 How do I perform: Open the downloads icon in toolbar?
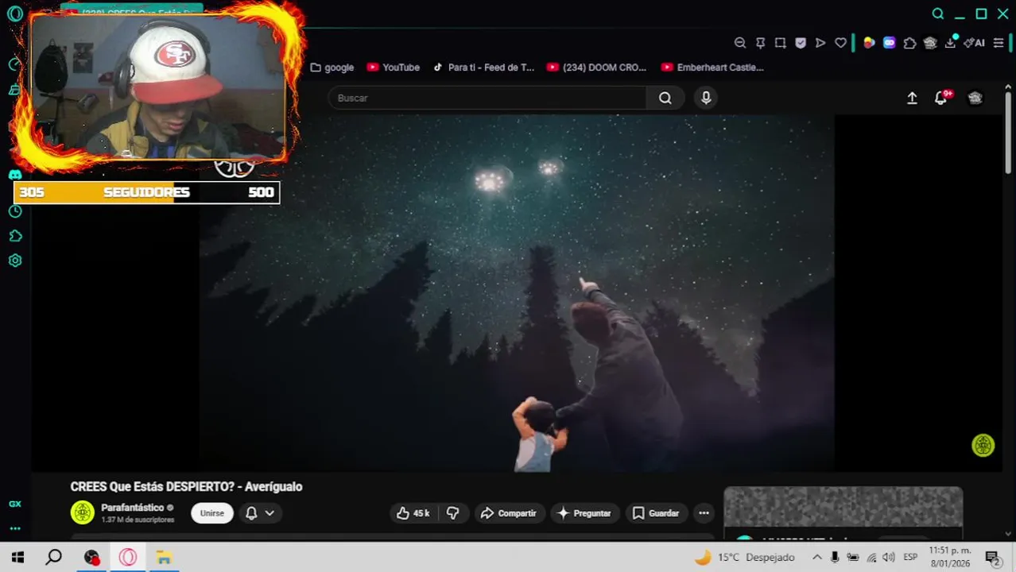(950, 43)
